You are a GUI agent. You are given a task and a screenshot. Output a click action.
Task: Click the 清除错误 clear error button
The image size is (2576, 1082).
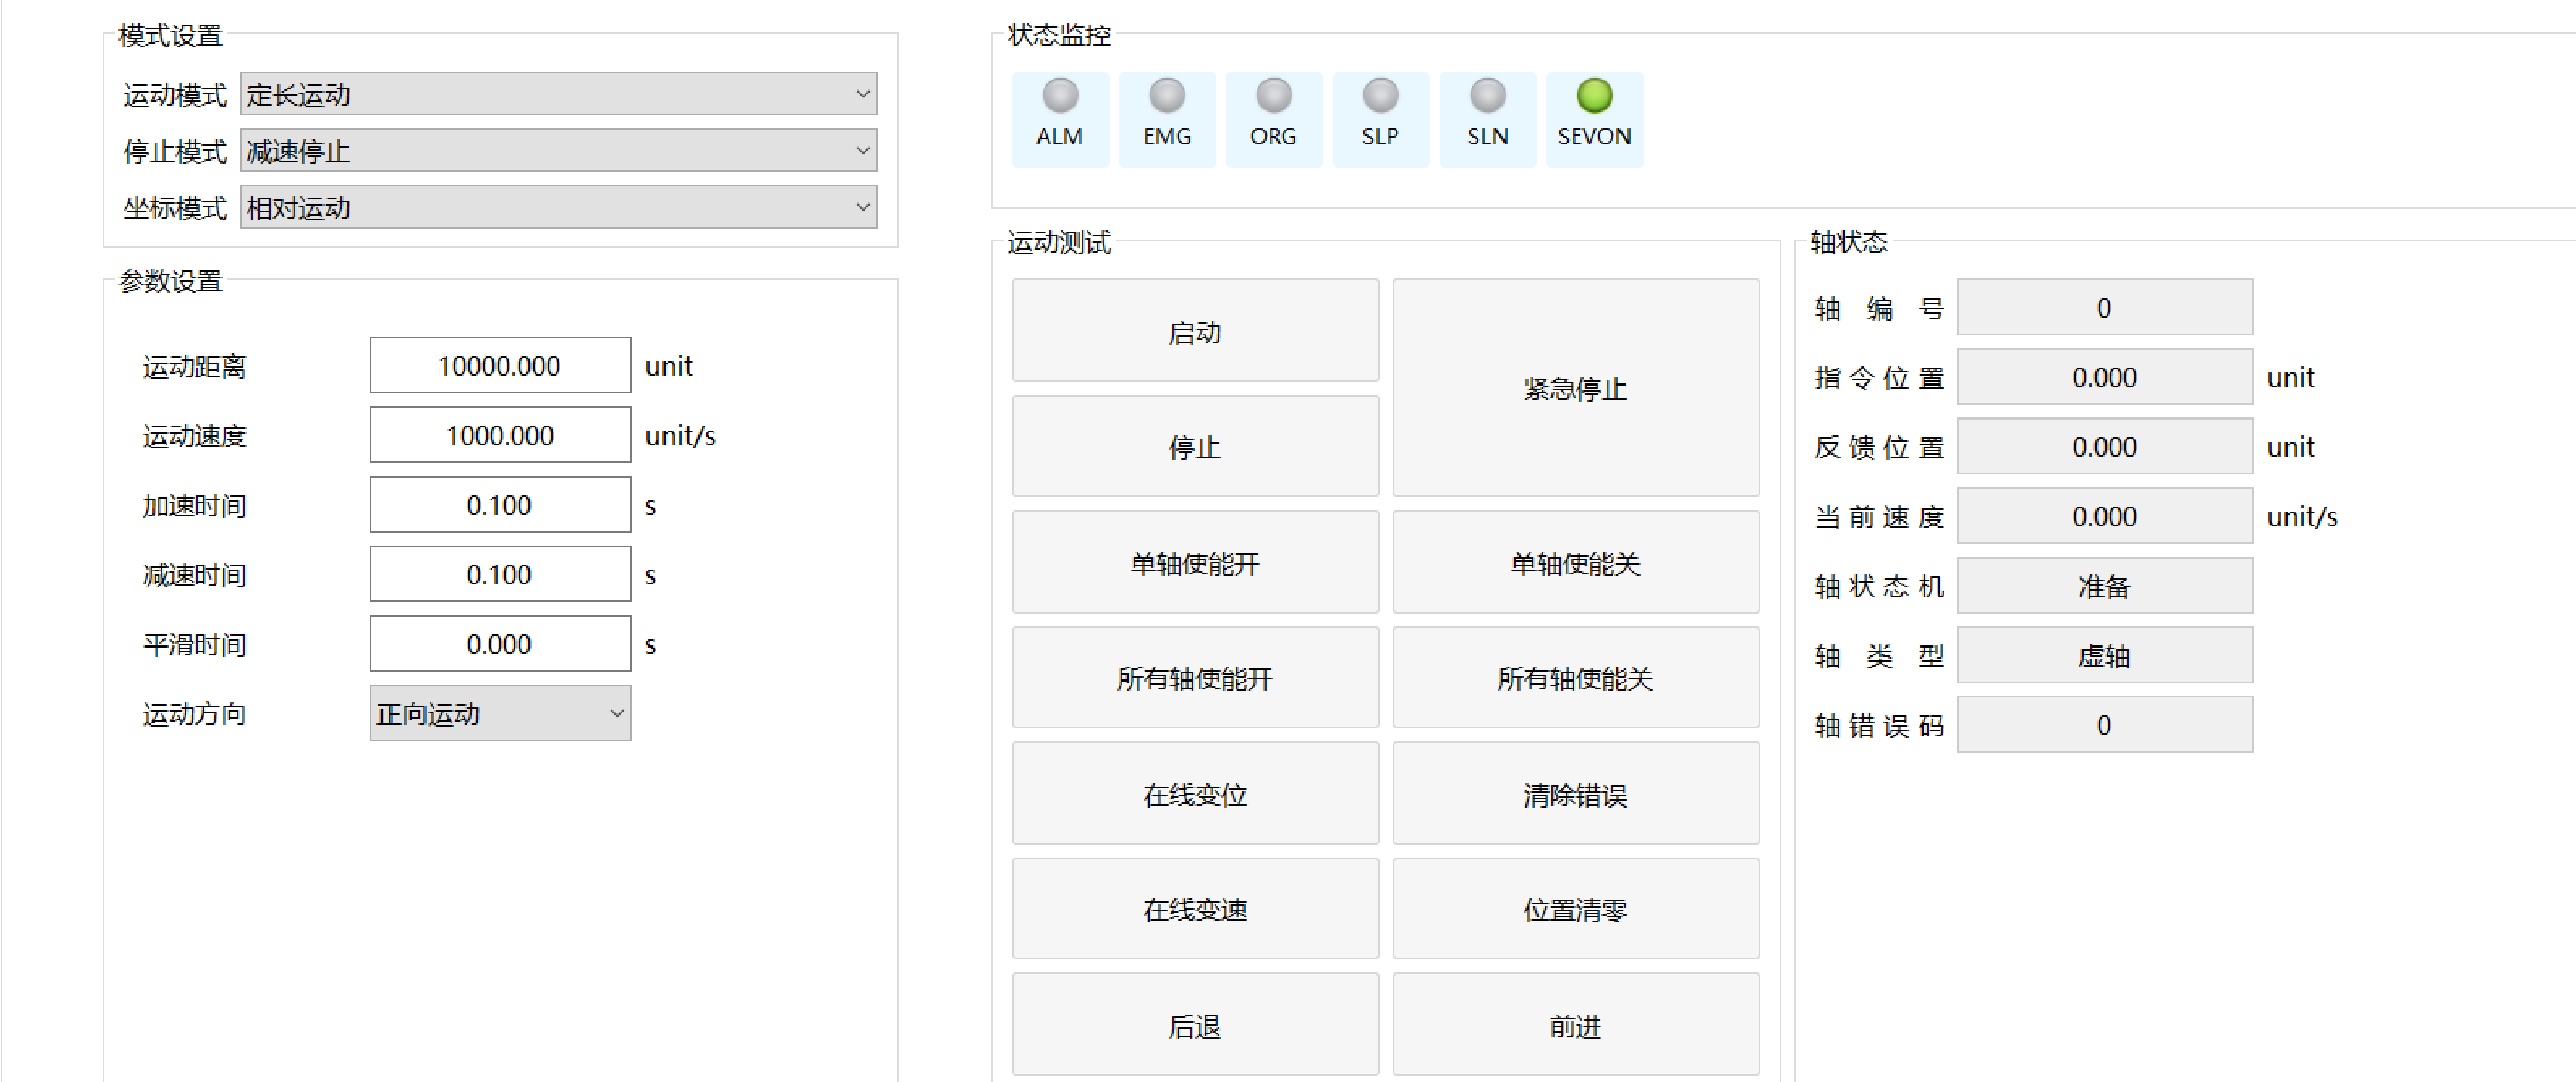point(1575,794)
